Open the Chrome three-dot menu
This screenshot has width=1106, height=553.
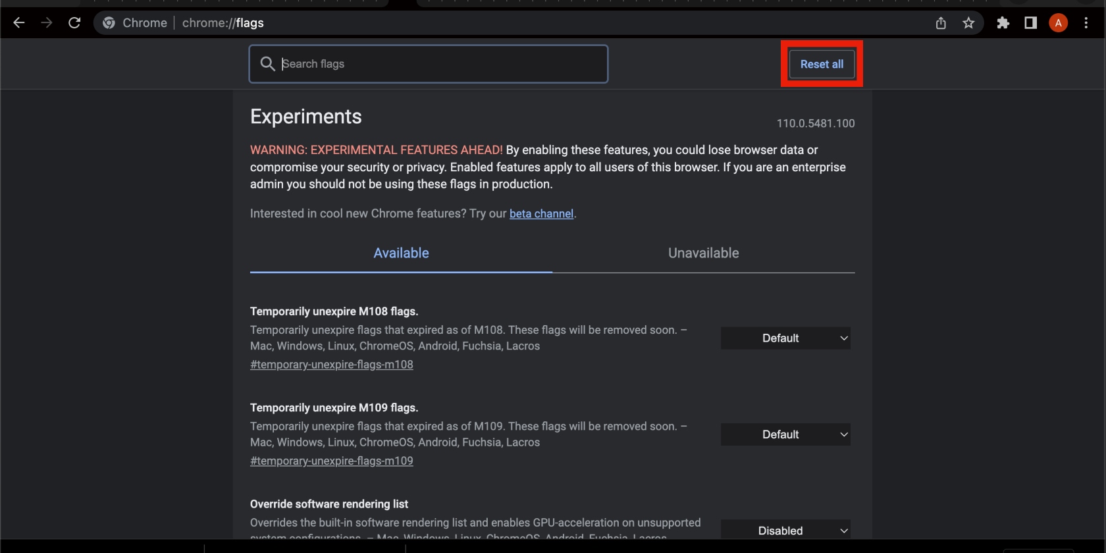[1086, 23]
